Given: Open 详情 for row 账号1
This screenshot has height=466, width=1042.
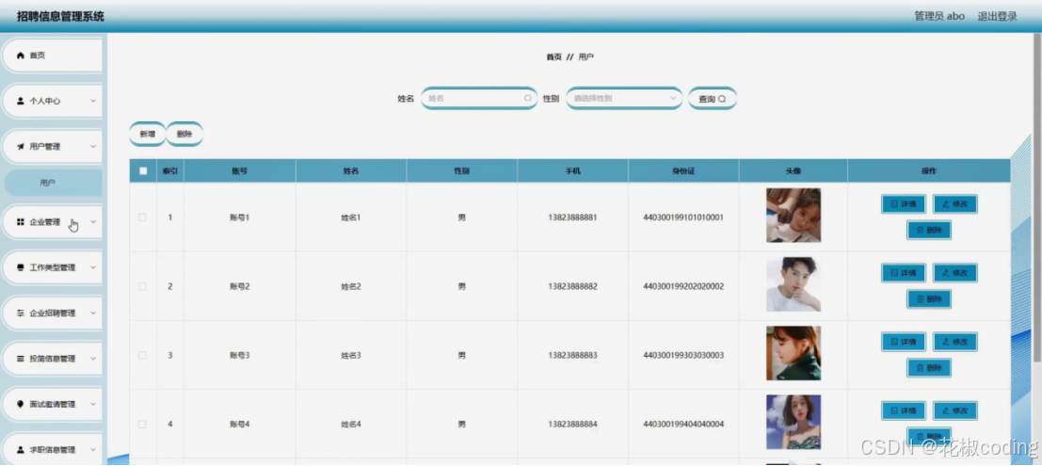Looking at the screenshot, I should (x=904, y=204).
